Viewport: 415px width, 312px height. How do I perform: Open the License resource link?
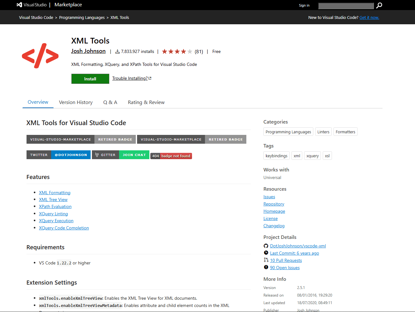[271, 218]
